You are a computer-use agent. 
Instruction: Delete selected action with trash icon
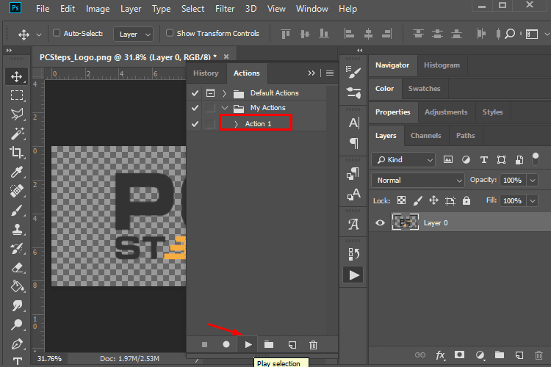[313, 345]
